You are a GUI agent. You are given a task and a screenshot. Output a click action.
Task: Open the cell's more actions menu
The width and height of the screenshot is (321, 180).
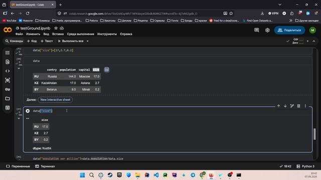[305, 106]
